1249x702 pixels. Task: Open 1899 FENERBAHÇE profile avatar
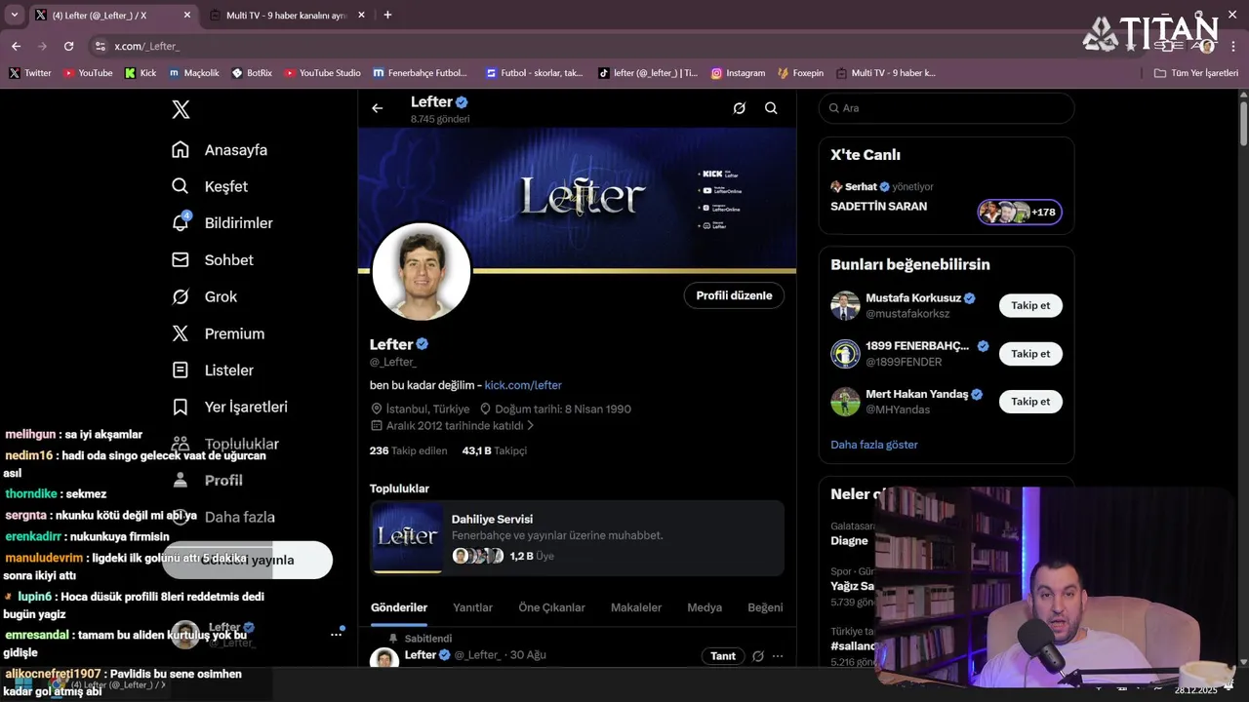[845, 354]
